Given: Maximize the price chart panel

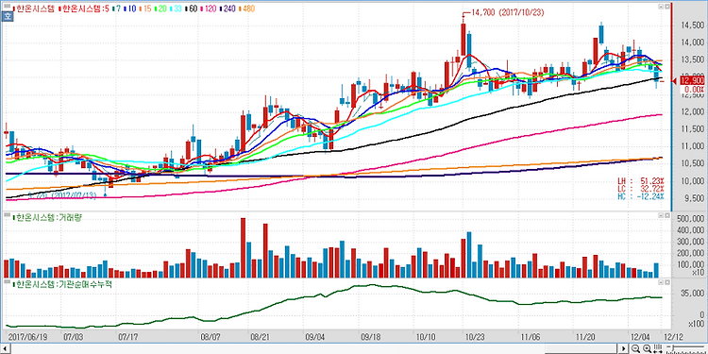Looking at the screenshot, I should click(666, 7).
